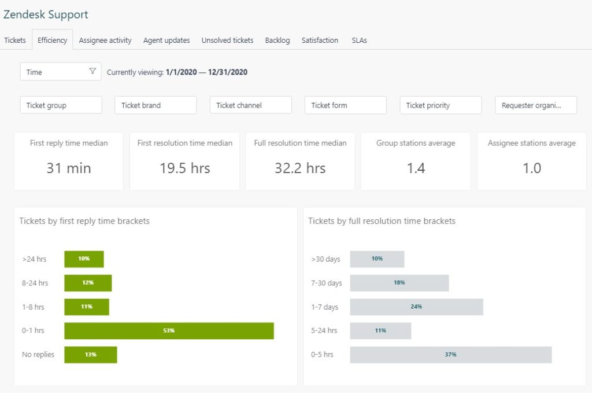Click the First reply time median card
The height and width of the screenshot is (393, 592).
(x=69, y=161)
